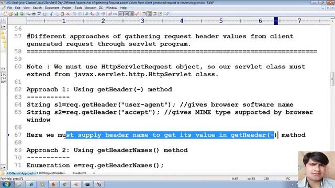The image size is (335, 188).
Task: Undo last edit arrow icon
Action: [74, 14]
